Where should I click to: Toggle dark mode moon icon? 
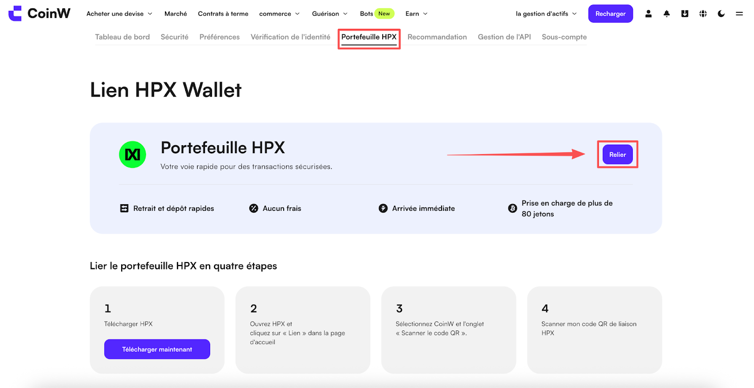point(721,14)
